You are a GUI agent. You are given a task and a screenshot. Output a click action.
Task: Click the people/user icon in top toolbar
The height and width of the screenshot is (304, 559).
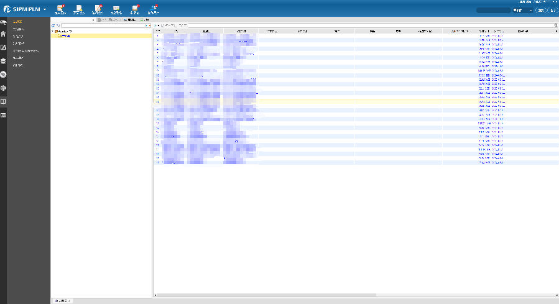coord(153,9)
